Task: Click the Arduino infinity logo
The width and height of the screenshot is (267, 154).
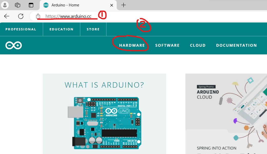Action: [x=14, y=45]
